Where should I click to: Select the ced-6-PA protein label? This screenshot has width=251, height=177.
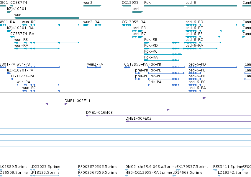pyautogui.click(x=197, y=88)
